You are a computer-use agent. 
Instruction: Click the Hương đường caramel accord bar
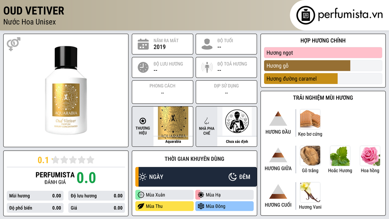point(323,78)
